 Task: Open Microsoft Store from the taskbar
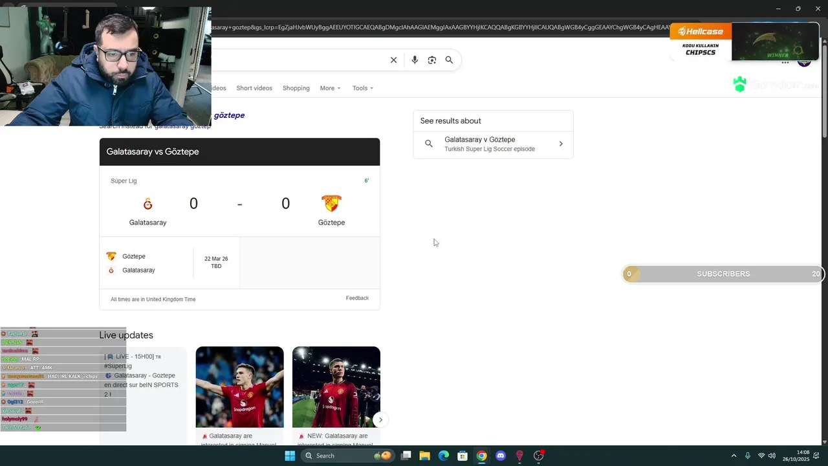tap(463, 456)
